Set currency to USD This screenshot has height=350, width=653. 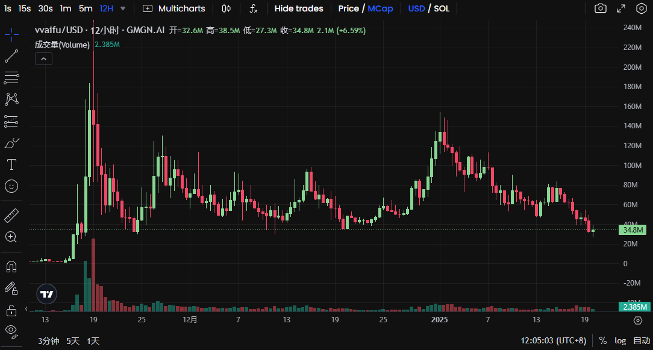click(416, 8)
